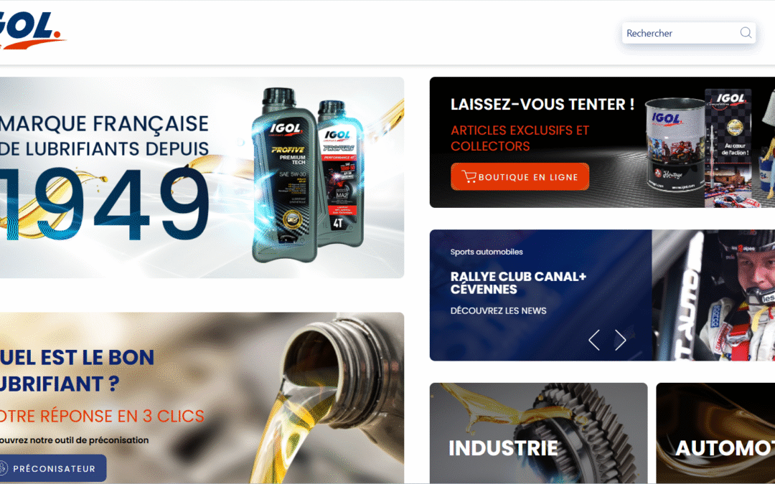This screenshot has height=484, width=775.
Task: Click the round icon on Préconisateur button
Action: click(3, 468)
